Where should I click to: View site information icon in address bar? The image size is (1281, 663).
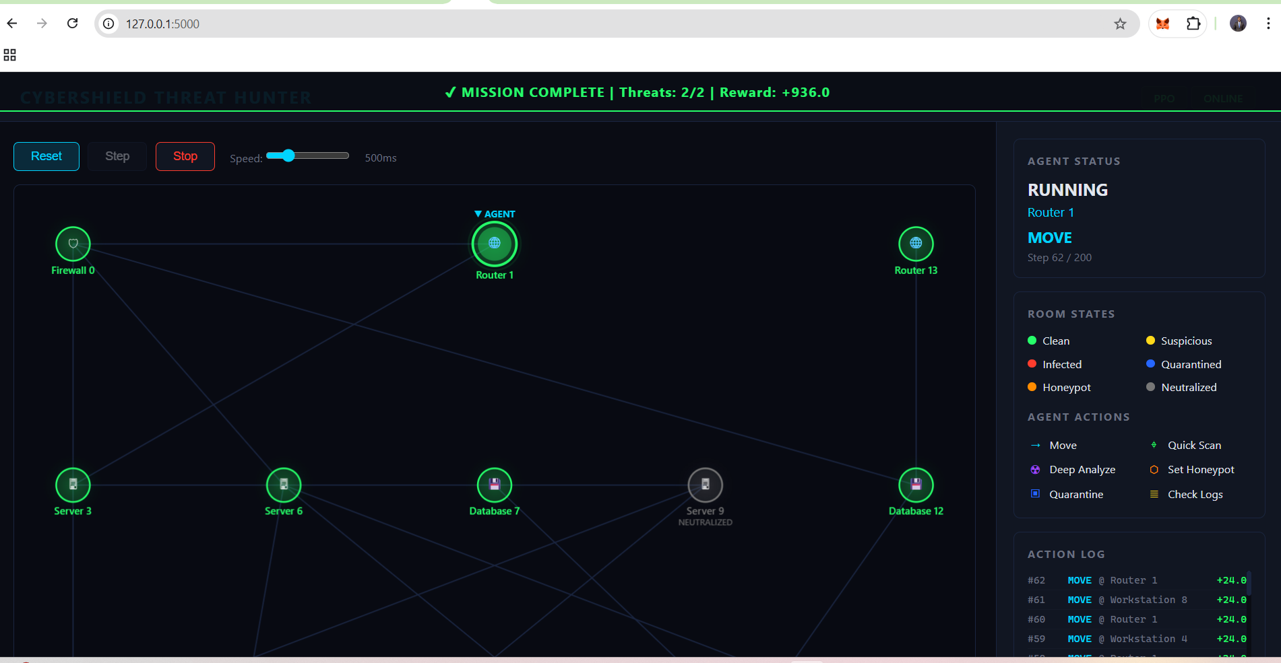click(108, 24)
